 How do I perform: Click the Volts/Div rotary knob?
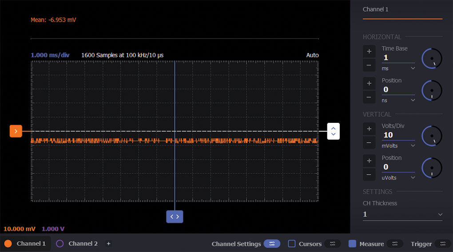tap(432, 136)
